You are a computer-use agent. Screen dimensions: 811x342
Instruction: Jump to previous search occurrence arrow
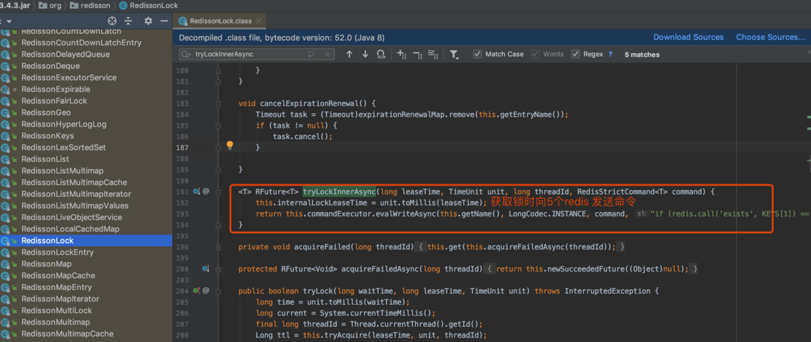(349, 54)
